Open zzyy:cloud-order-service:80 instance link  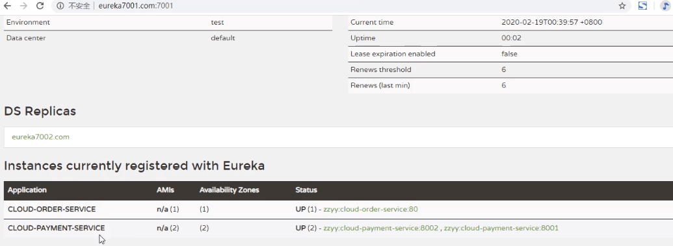[371, 210]
